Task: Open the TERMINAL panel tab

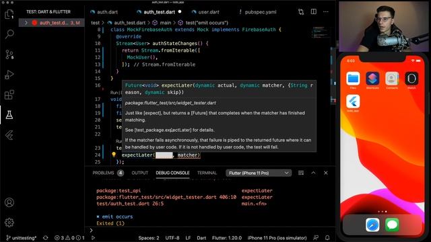Action: click(x=207, y=173)
